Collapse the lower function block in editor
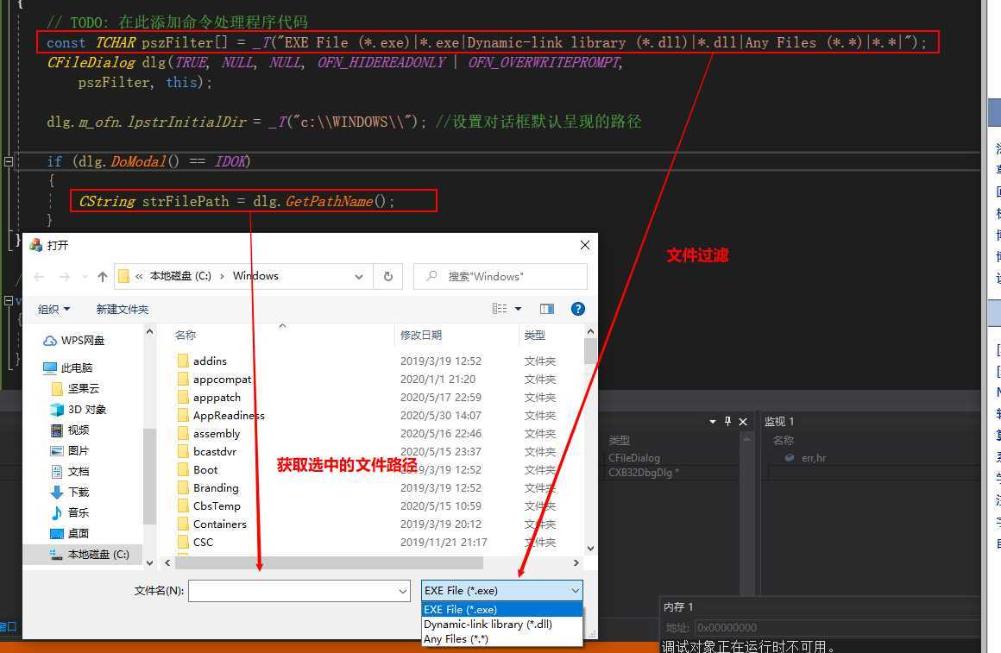 [x=9, y=300]
